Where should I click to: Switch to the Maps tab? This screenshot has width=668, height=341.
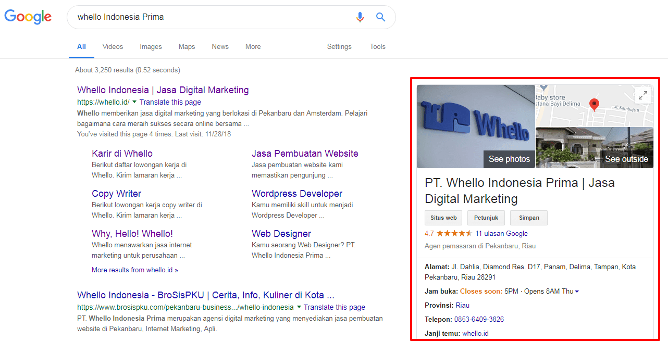coord(187,47)
